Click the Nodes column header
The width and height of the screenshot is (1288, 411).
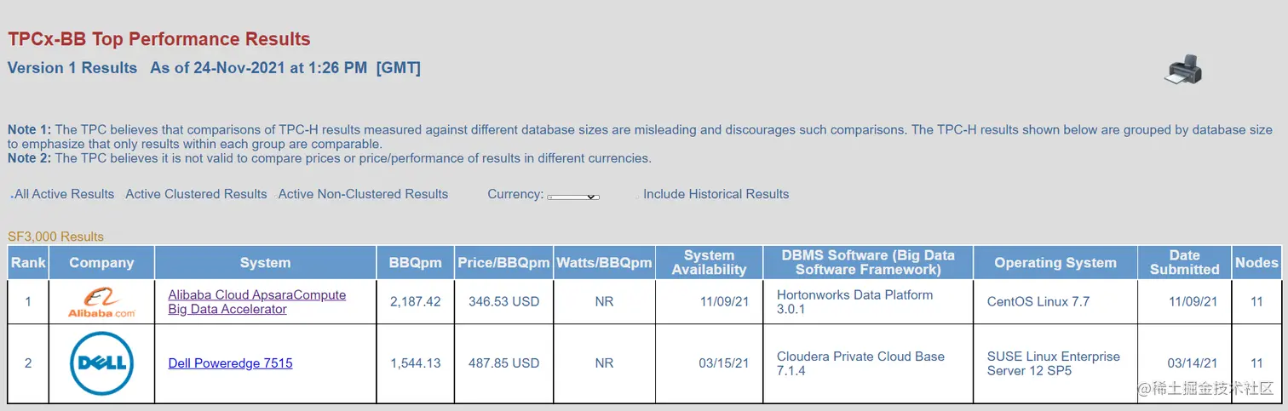point(1257,263)
